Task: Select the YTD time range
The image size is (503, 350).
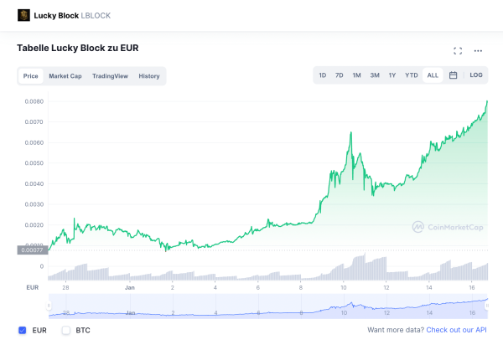Action: coord(412,75)
